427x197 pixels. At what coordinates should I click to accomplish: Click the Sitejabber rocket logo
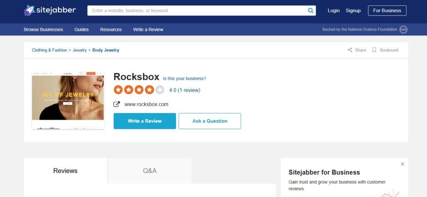pos(30,10)
